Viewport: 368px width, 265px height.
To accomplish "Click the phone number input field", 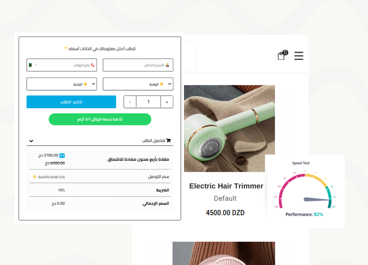I will (x=62, y=65).
